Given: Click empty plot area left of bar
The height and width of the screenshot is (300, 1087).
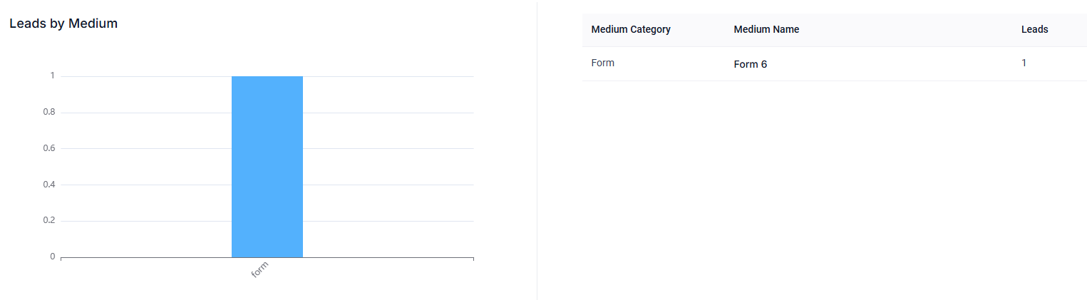Looking at the screenshot, I should [146, 167].
